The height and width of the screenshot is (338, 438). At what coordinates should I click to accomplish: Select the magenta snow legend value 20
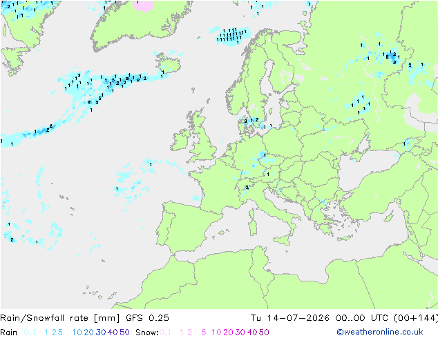point(228,332)
